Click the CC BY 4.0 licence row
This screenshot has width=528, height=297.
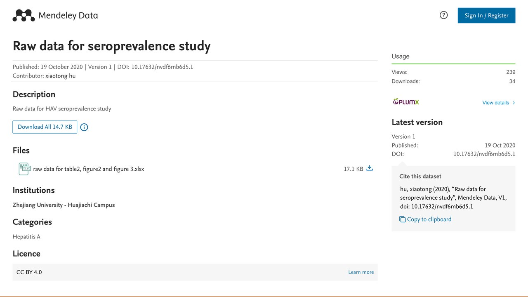(195, 272)
